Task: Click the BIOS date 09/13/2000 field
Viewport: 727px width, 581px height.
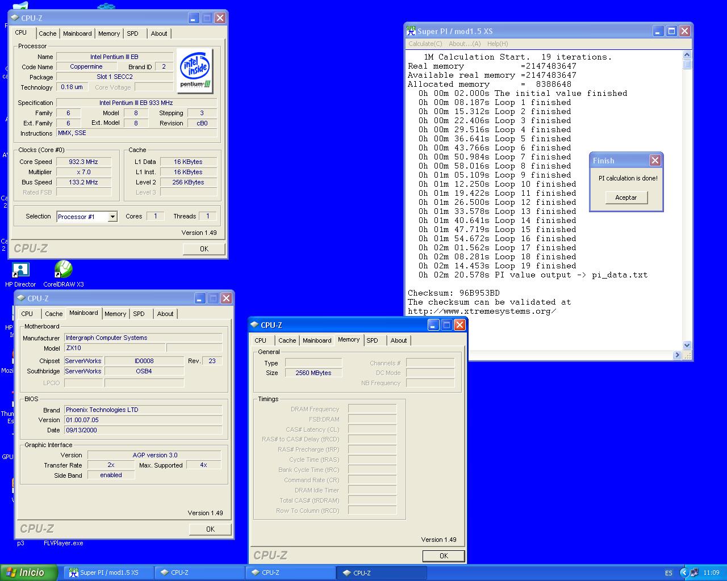Action: (x=143, y=430)
